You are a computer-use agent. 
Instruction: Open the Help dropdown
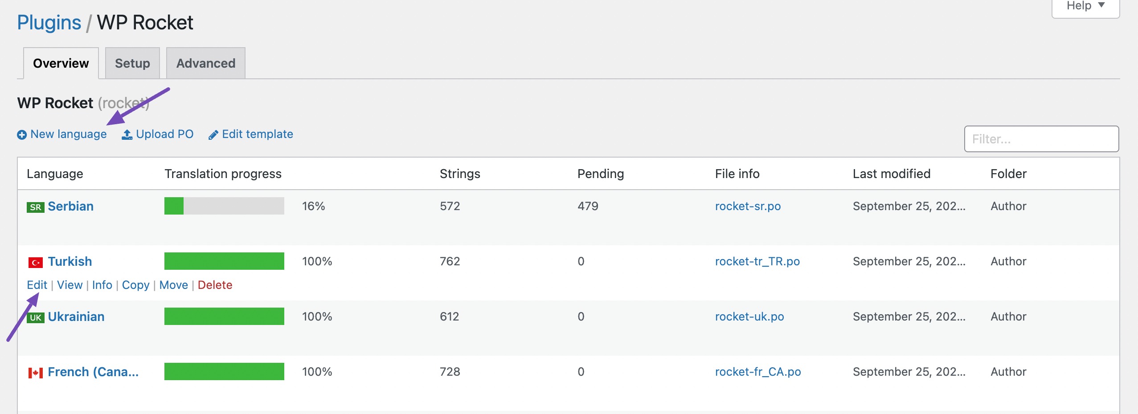1085,6
